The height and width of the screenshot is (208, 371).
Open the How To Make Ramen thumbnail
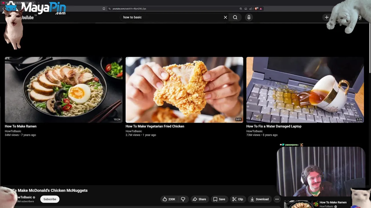63,90
